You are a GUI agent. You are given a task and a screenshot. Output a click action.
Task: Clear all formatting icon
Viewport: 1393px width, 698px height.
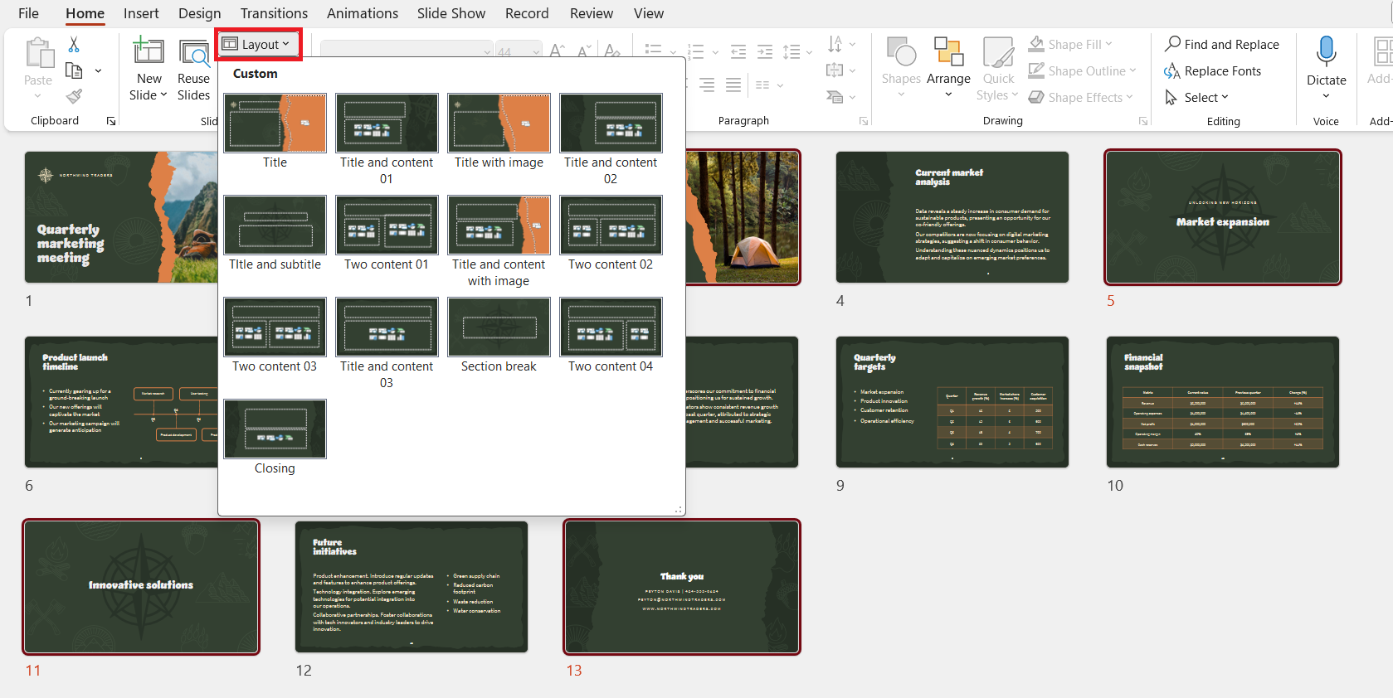(612, 51)
